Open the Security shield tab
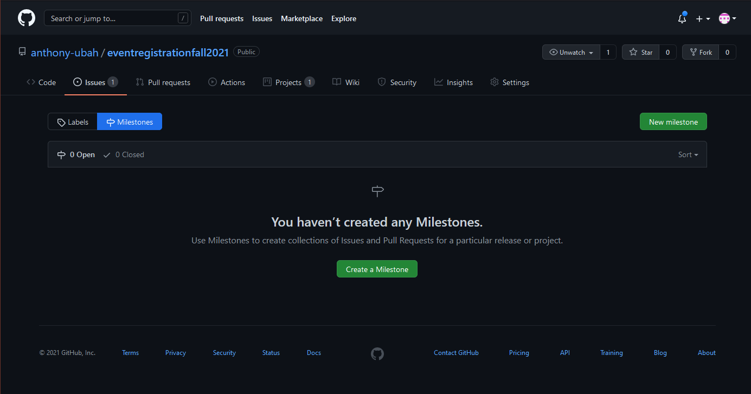 [396, 82]
